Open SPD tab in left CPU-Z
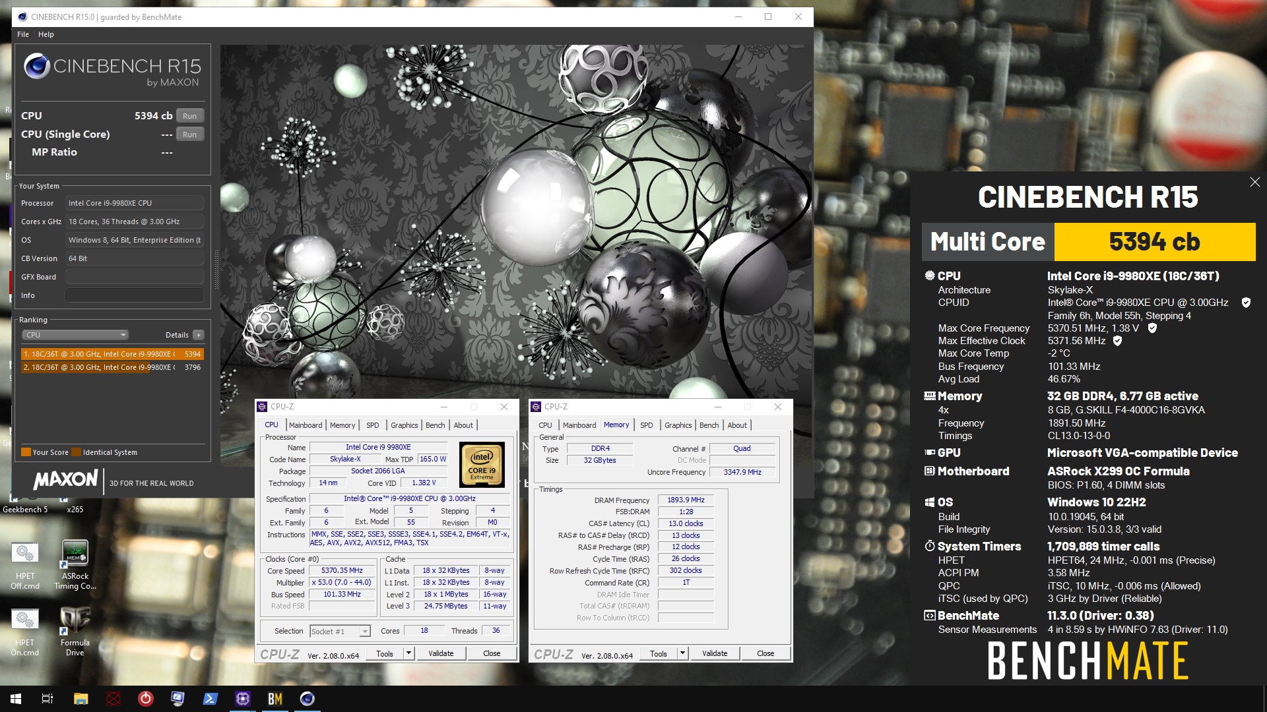The image size is (1267, 712). click(x=373, y=425)
